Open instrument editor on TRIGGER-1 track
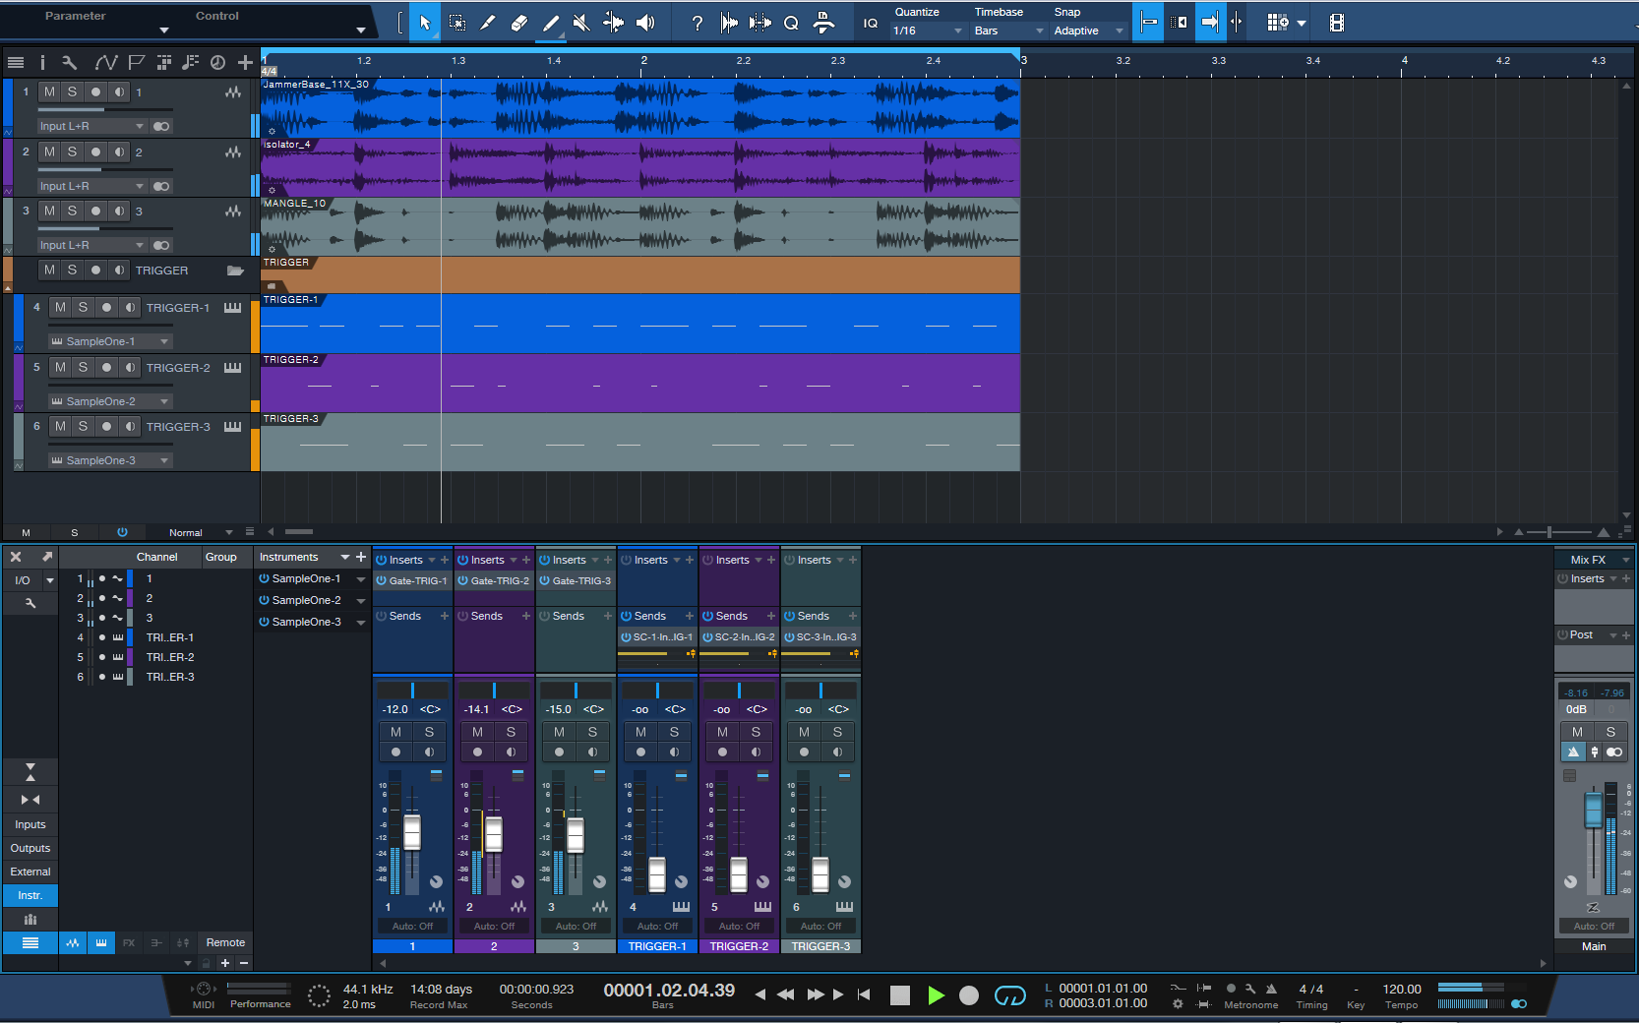 pos(232,308)
